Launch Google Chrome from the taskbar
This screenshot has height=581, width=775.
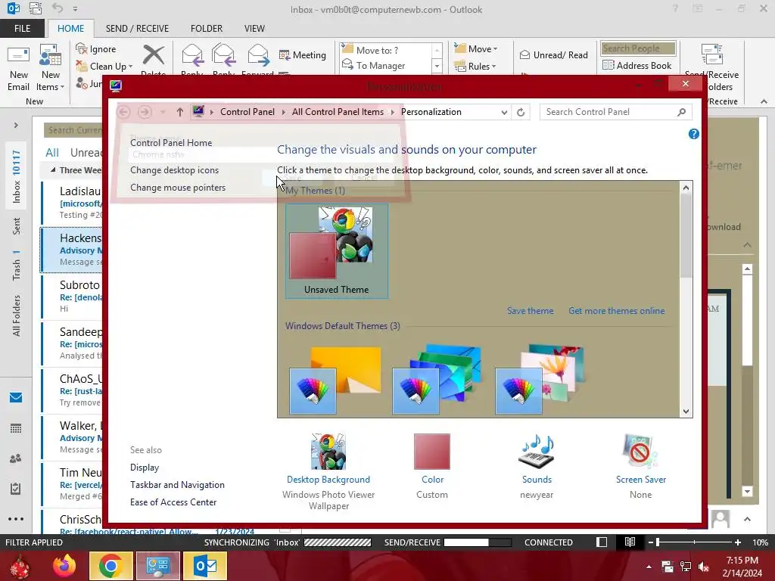pos(110,566)
